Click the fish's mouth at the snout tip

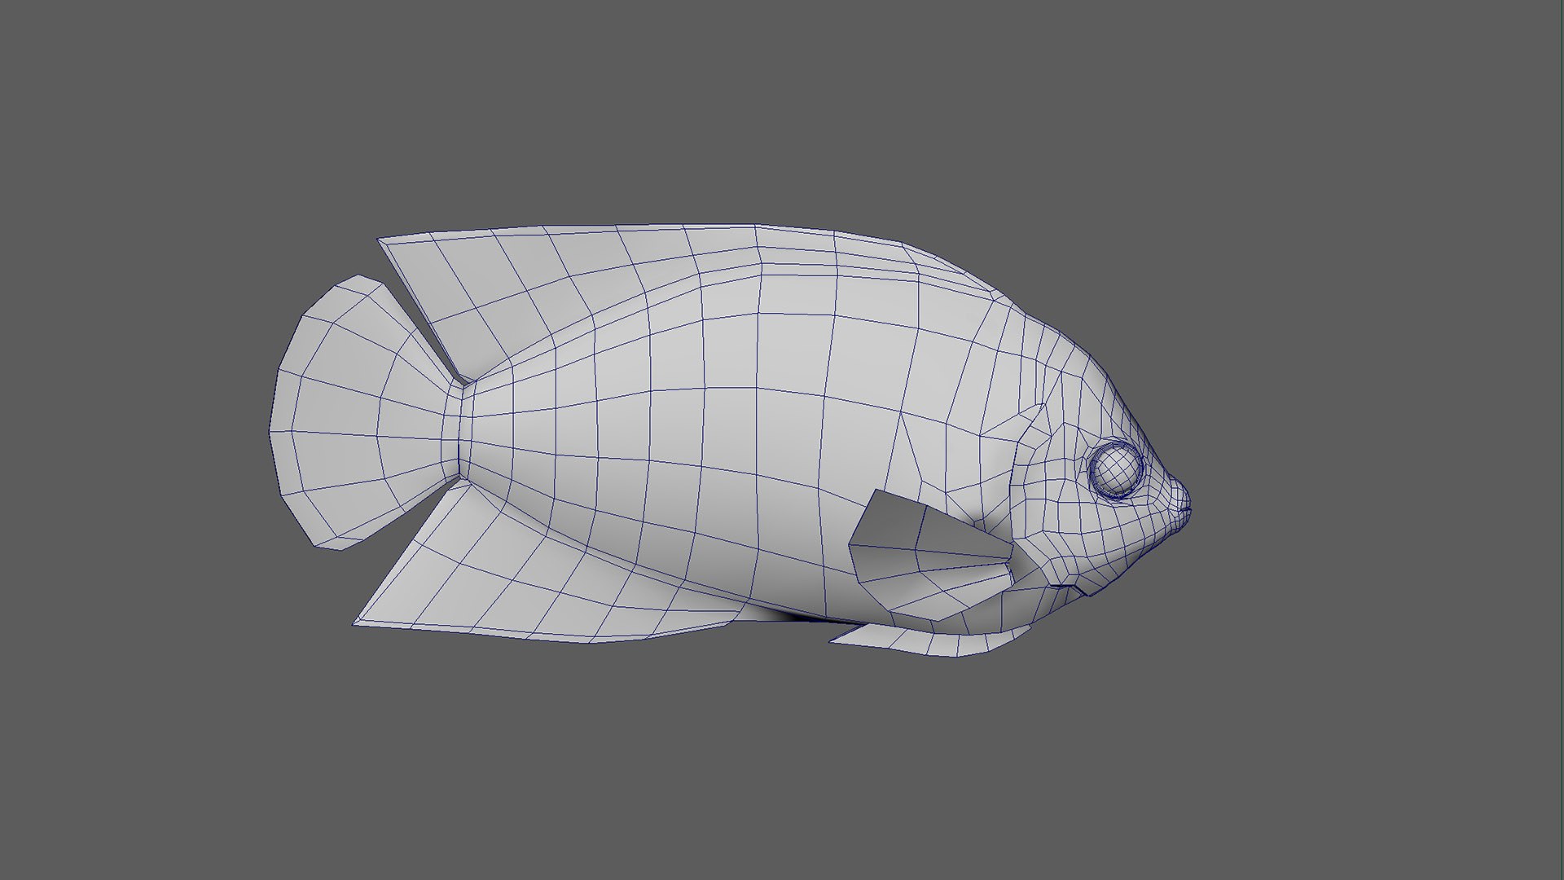1185,510
